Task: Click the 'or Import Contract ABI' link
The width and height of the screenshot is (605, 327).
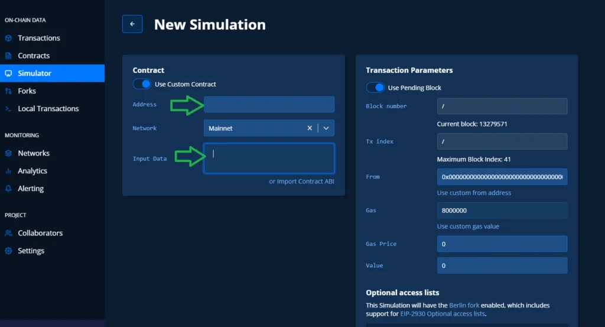Action: [301, 182]
